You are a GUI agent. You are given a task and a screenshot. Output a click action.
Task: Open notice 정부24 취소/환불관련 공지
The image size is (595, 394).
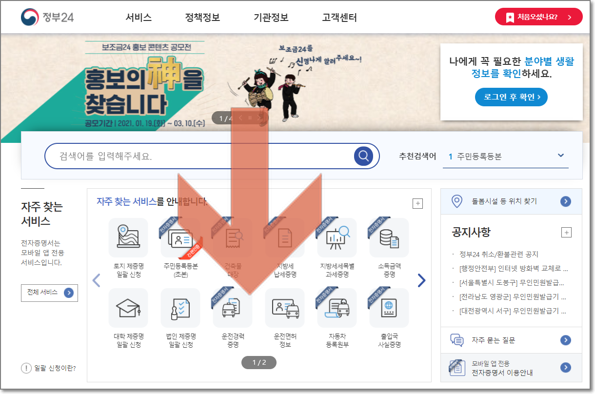(x=499, y=254)
